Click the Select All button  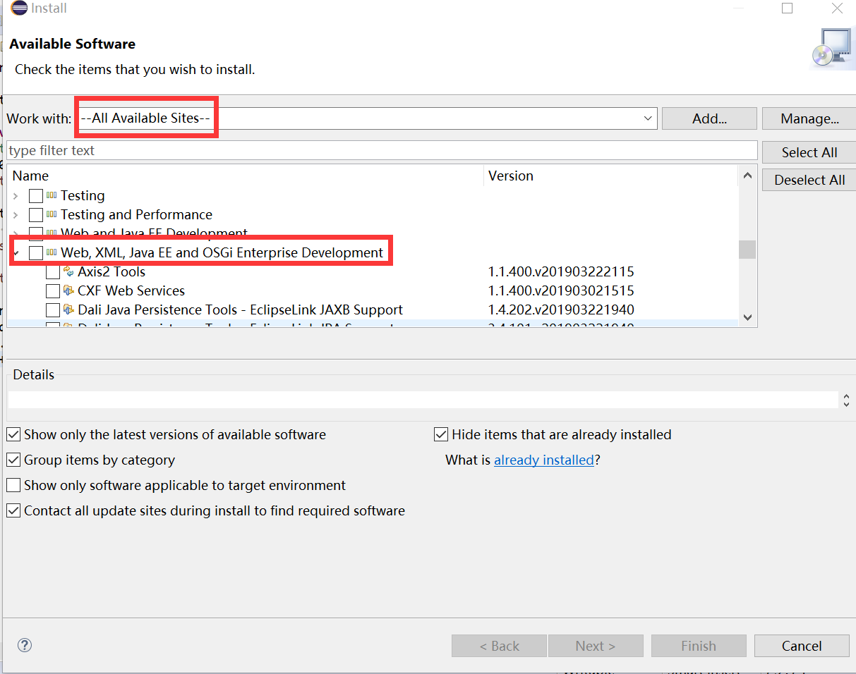(x=809, y=152)
